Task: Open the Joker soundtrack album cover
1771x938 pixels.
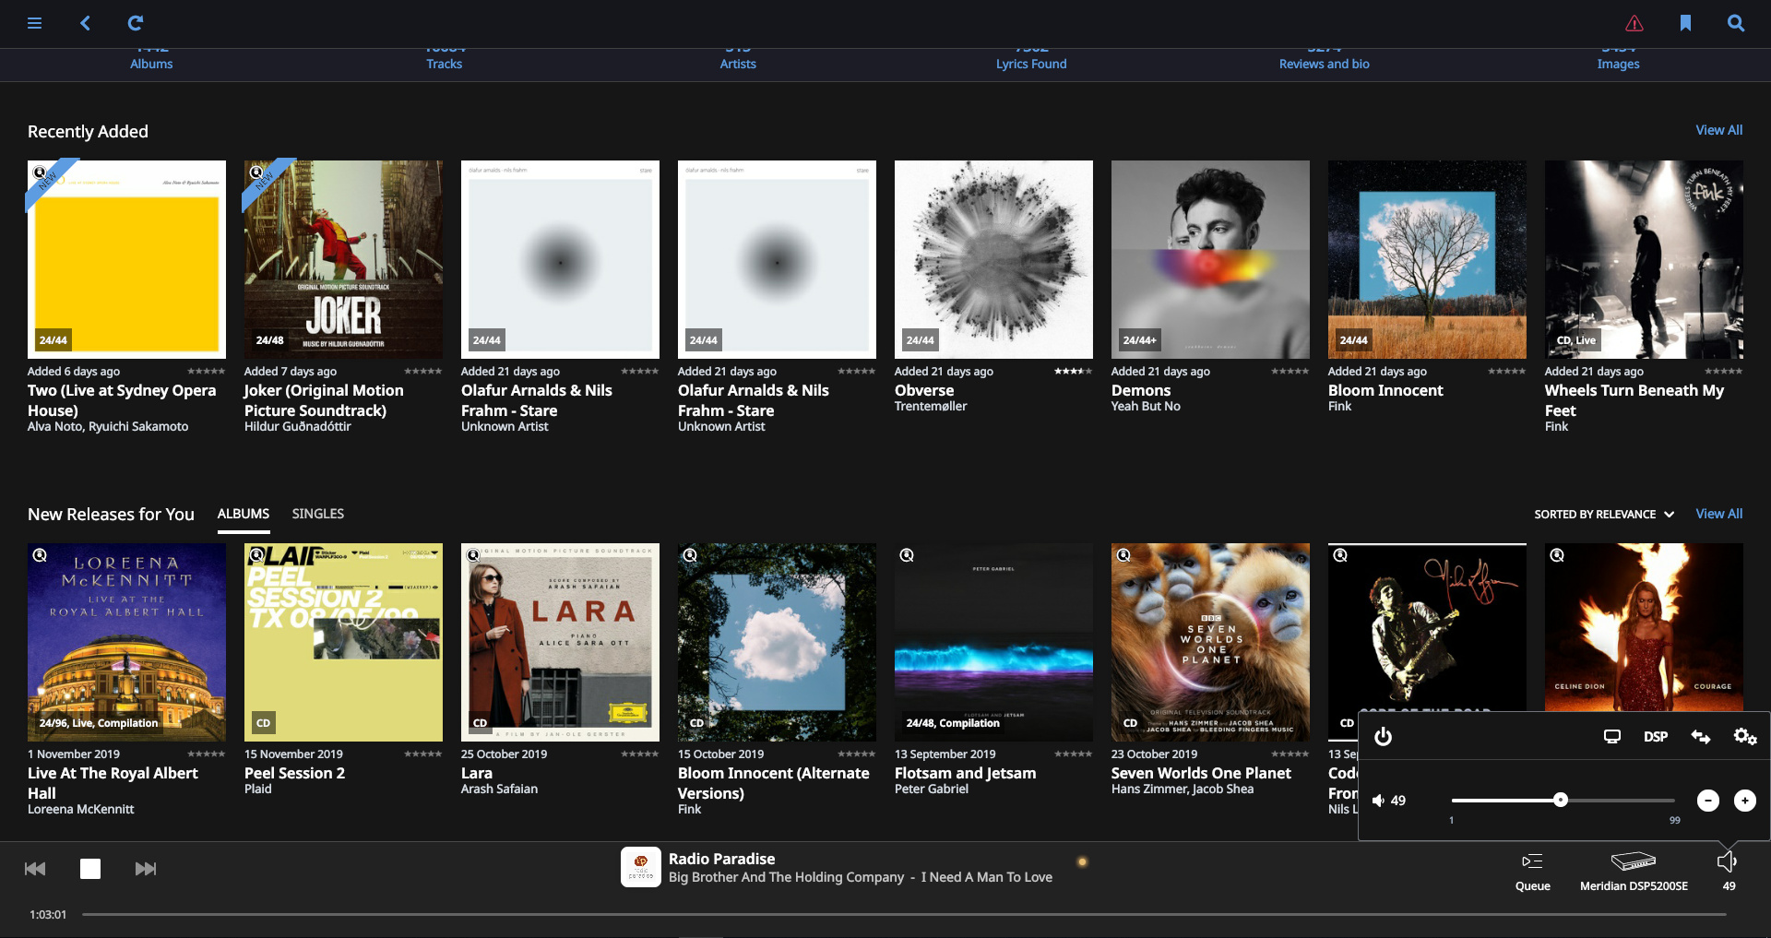Action: 343,259
